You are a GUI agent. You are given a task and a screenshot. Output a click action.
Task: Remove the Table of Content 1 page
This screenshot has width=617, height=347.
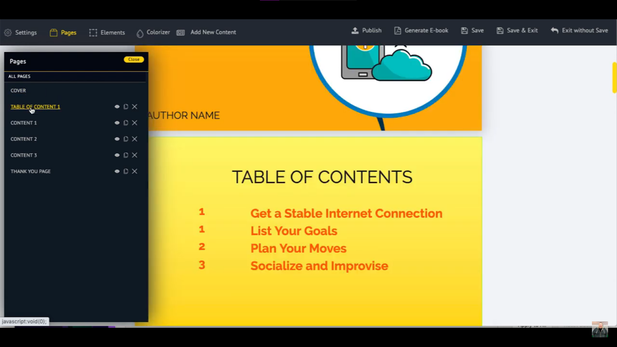coord(135,107)
